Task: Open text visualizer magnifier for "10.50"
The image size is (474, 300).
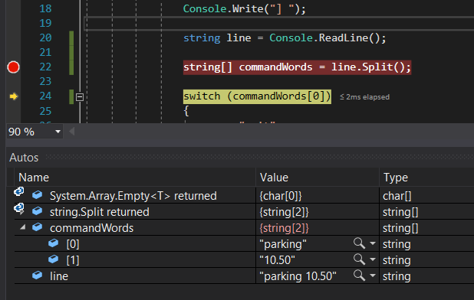Action: (x=359, y=259)
